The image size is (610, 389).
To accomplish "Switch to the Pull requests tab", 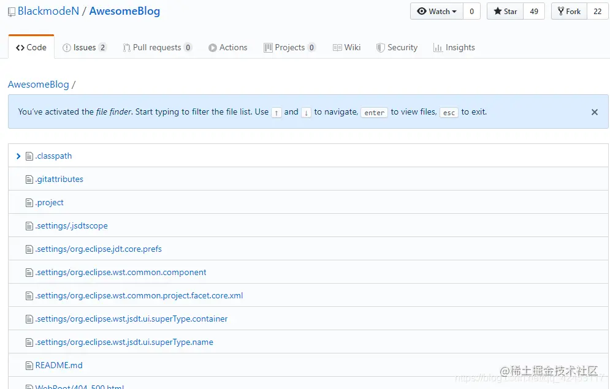I will pos(157,47).
